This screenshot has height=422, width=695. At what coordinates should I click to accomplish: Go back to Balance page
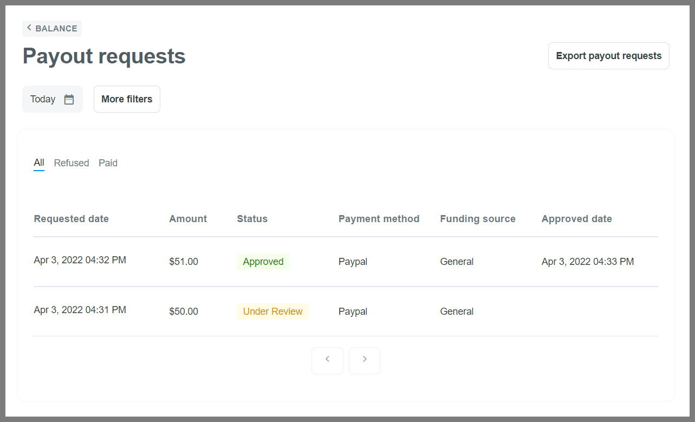pyautogui.click(x=52, y=29)
